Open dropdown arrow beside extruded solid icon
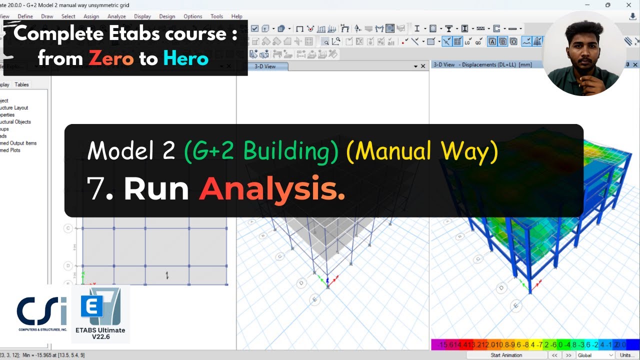The width and height of the screenshot is (640, 360). pos(288,28)
